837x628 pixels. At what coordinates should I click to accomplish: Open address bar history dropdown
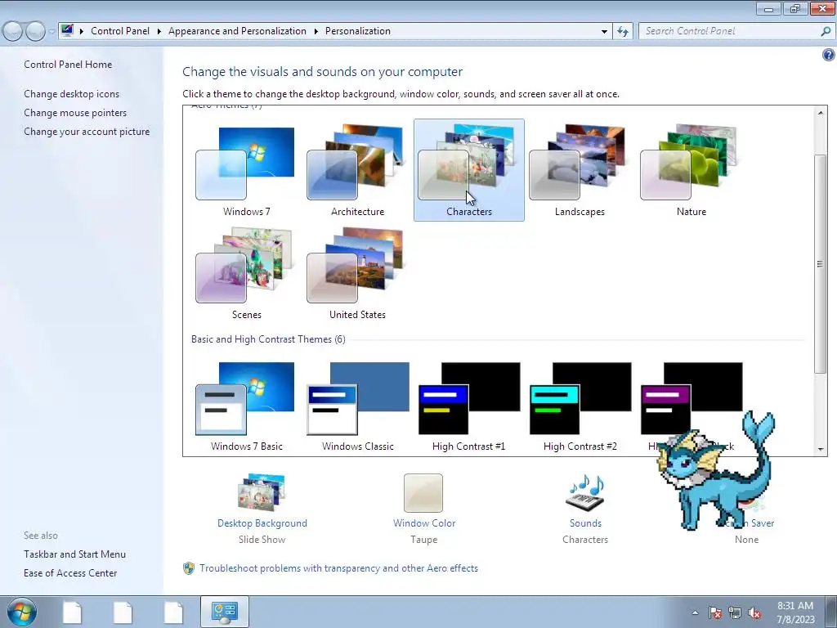(604, 32)
